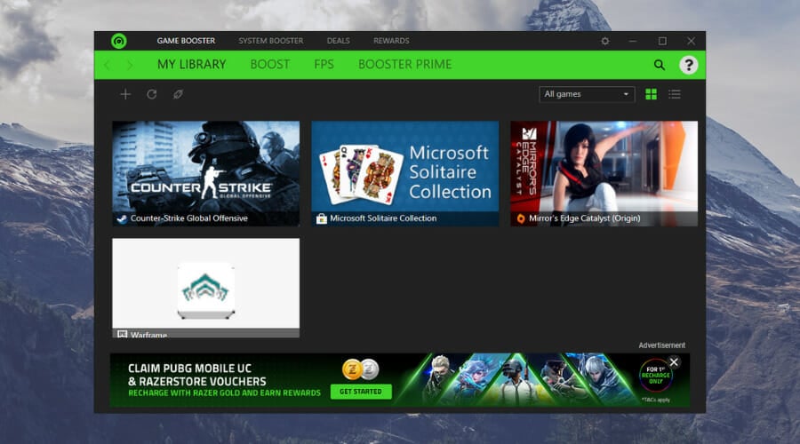This screenshot has height=444, width=800.
Task: Open Mirror's Edge Catalyst game tile
Action: pos(604,173)
